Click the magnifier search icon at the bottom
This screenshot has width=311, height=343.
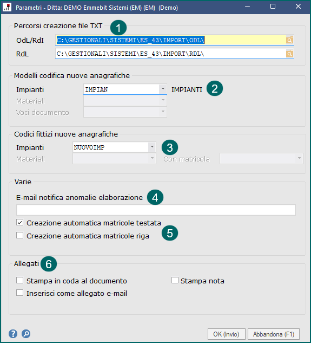click(x=26, y=334)
